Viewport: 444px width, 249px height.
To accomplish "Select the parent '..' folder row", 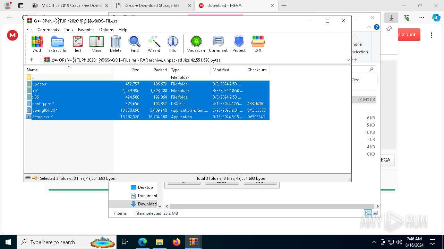I will [147, 77].
